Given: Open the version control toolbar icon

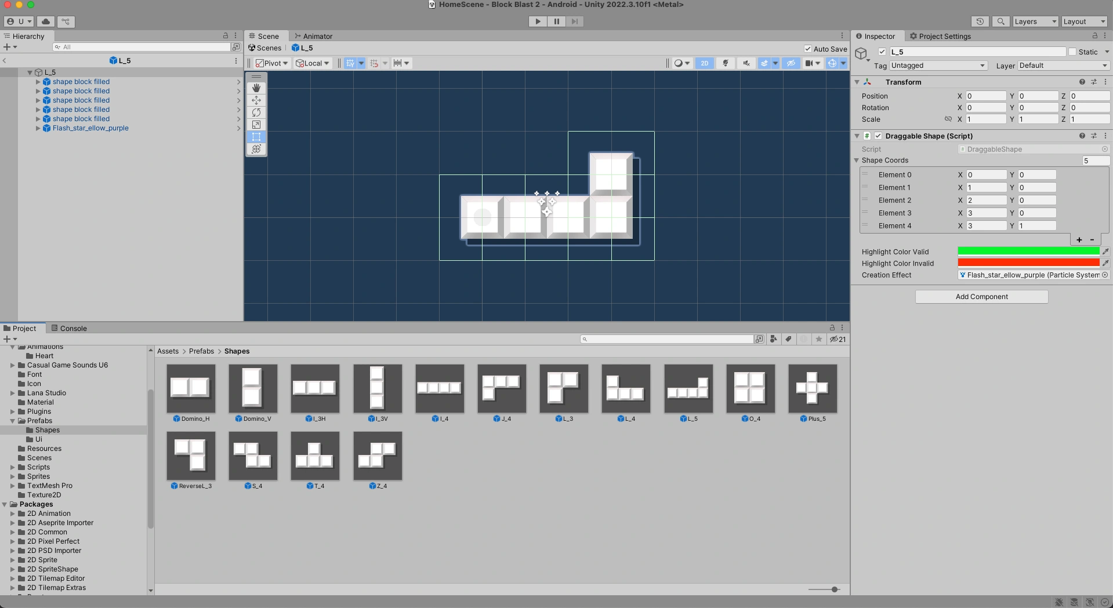Looking at the screenshot, I should click(x=66, y=21).
